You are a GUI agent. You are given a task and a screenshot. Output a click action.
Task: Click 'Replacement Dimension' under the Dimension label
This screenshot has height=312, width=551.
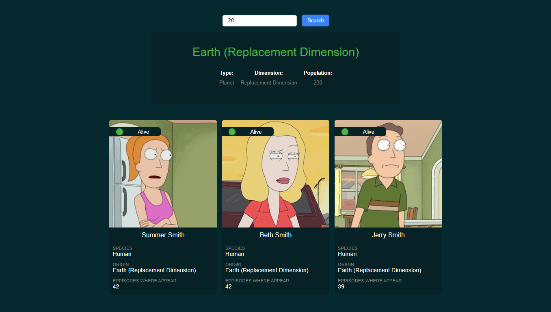(x=268, y=82)
